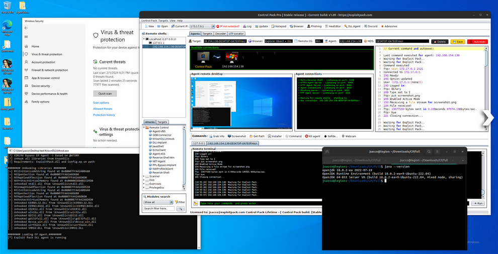Open Scan options link in Windows Security
This screenshot has height=254, width=498.
pyautogui.click(x=101, y=103)
